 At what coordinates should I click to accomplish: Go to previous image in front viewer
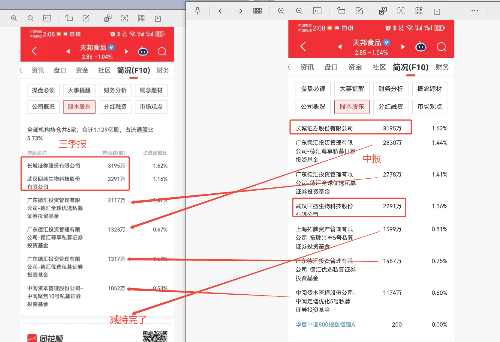[221, 11]
